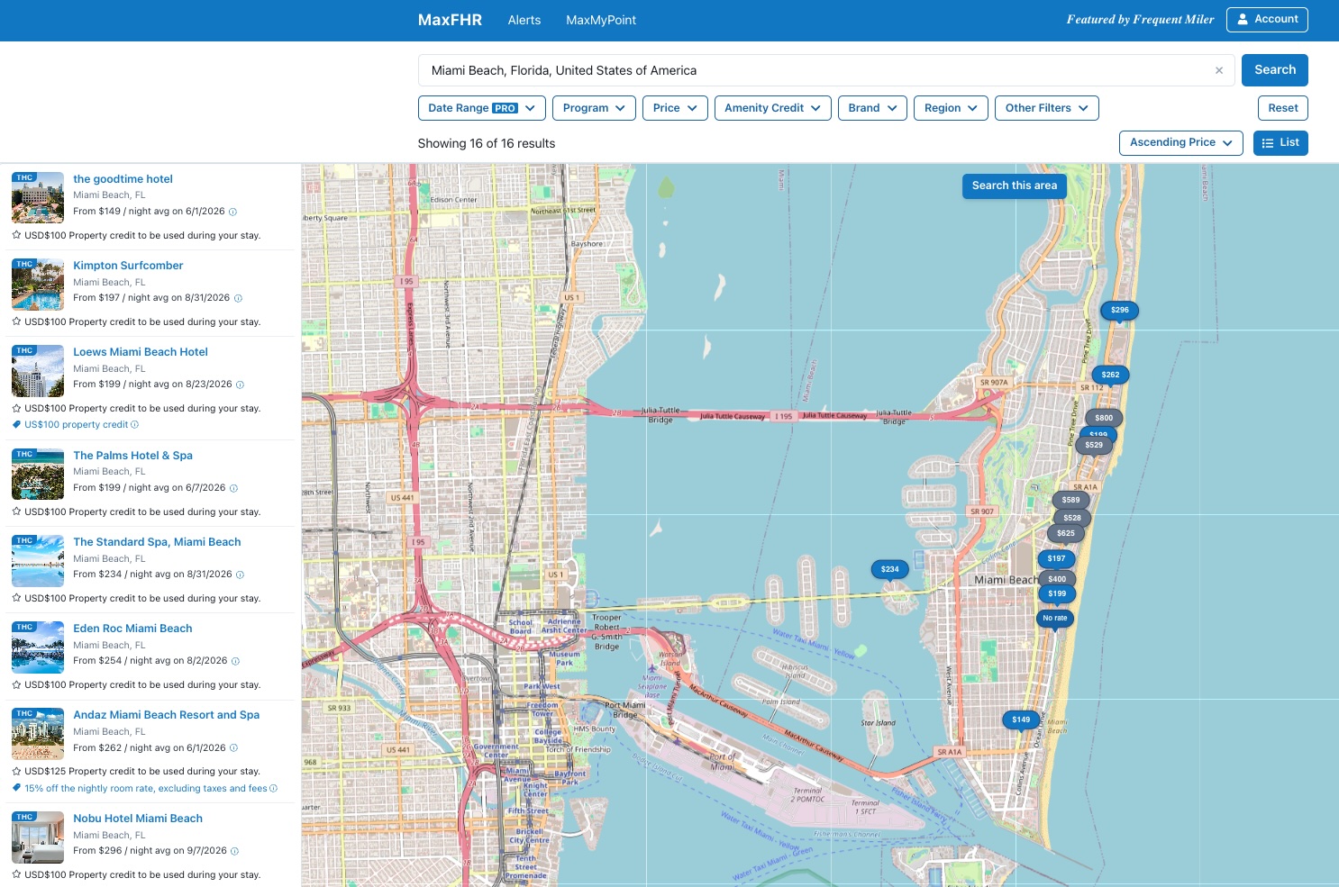Open The Palms Hotel & Spa listing
1339x887 pixels.
pos(132,456)
